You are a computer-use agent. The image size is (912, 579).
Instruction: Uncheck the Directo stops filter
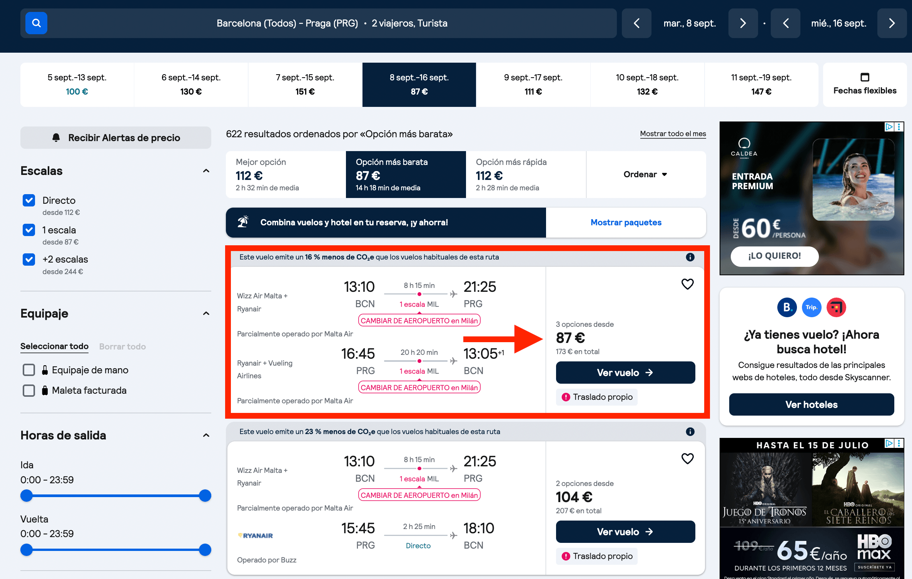[29, 200]
